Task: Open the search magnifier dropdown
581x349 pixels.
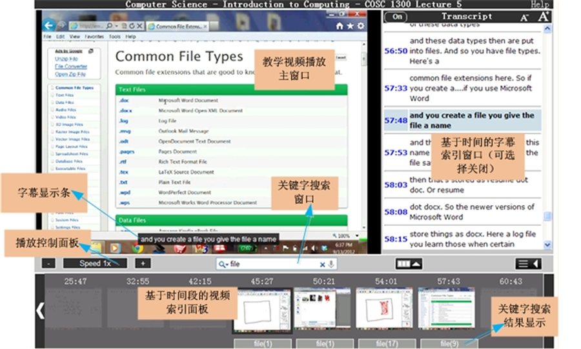Action: (223, 264)
